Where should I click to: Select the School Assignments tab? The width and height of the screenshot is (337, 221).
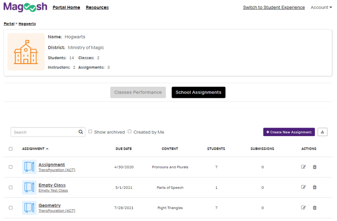(x=198, y=92)
